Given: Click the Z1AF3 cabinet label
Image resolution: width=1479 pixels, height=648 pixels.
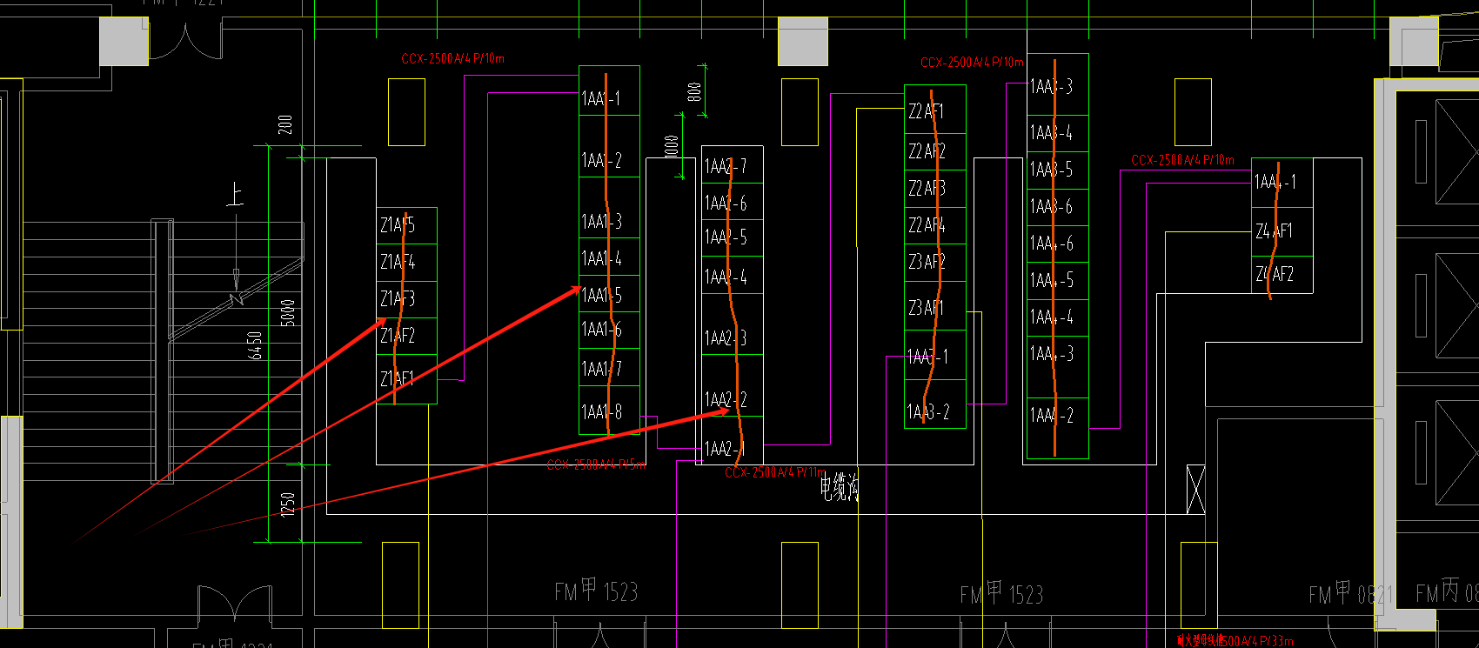Looking at the screenshot, I should click(398, 299).
